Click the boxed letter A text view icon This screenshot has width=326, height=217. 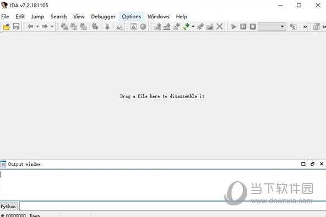pyautogui.click(x=133, y=26)
